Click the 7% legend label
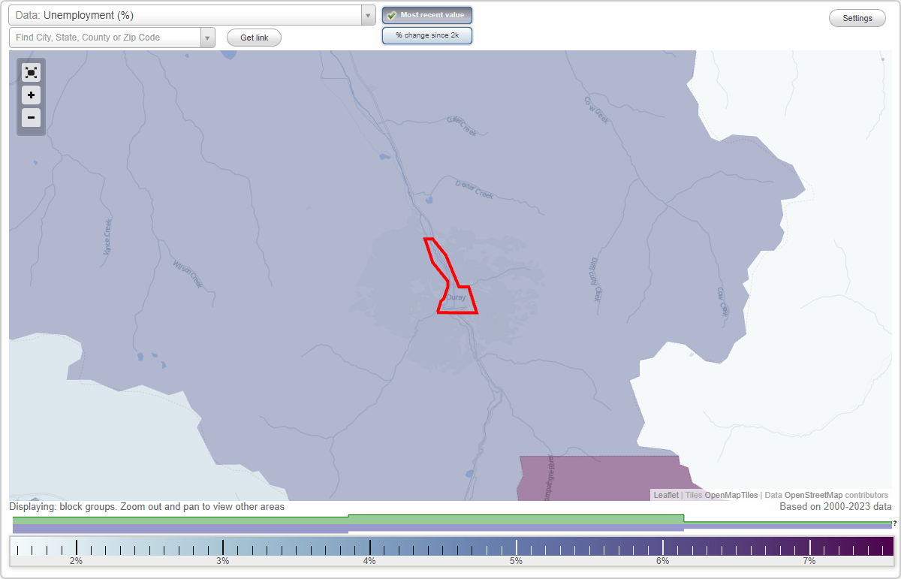 809,561
